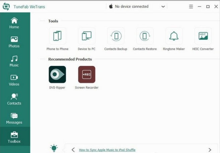Expand the No device connected dropdown
The height and width of the screenshot is (153, 220).
(163, 6)
